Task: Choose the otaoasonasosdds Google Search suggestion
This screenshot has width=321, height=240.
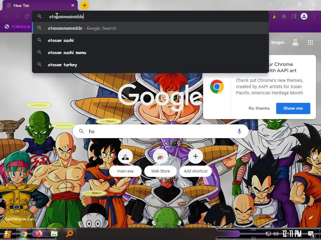Action: pos(150,28)
